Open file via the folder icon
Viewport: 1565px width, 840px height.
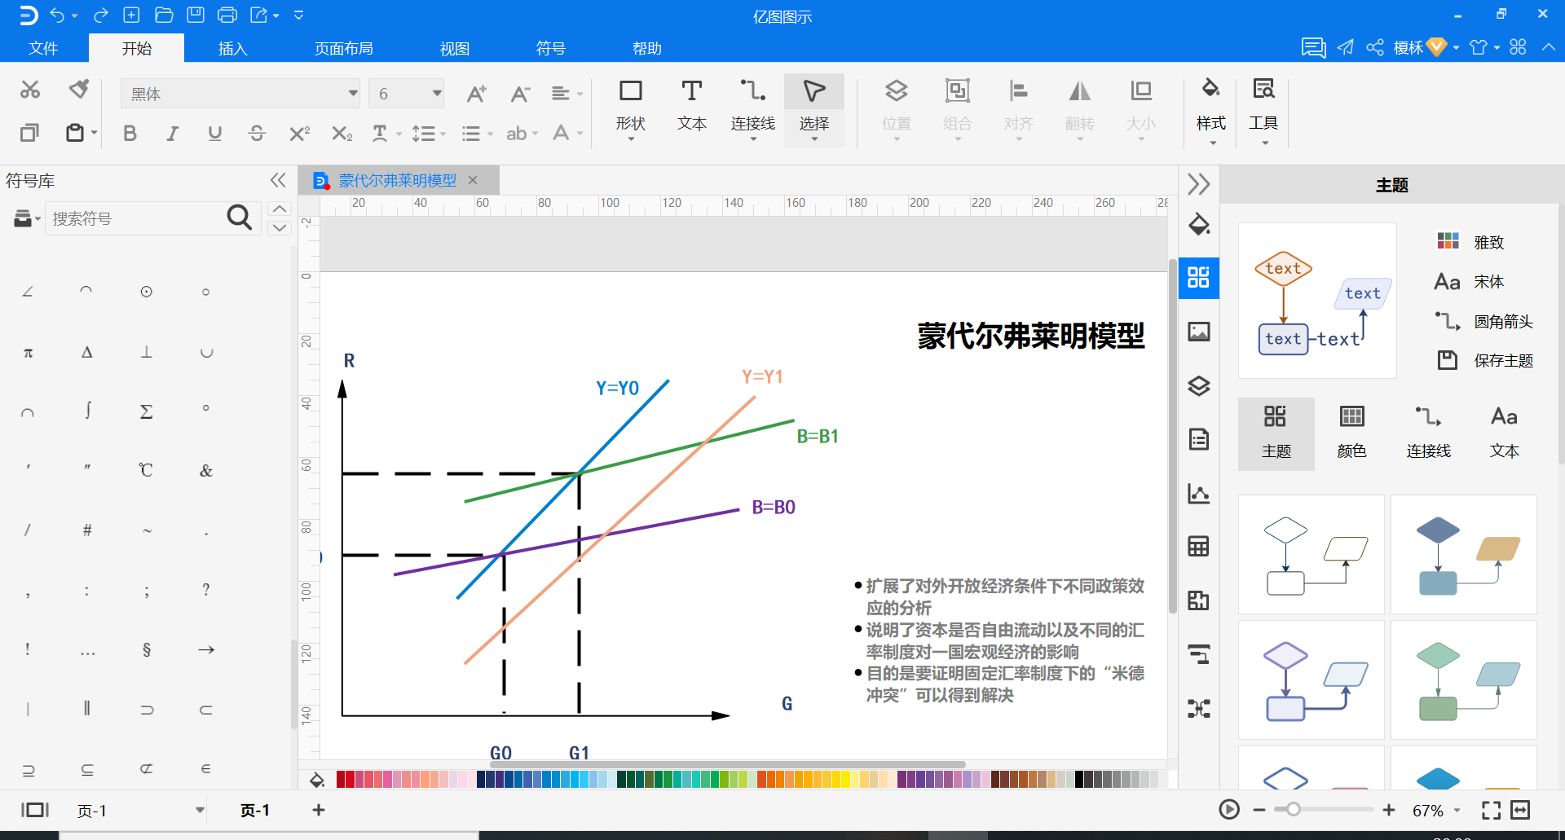(x=164, y=15)
